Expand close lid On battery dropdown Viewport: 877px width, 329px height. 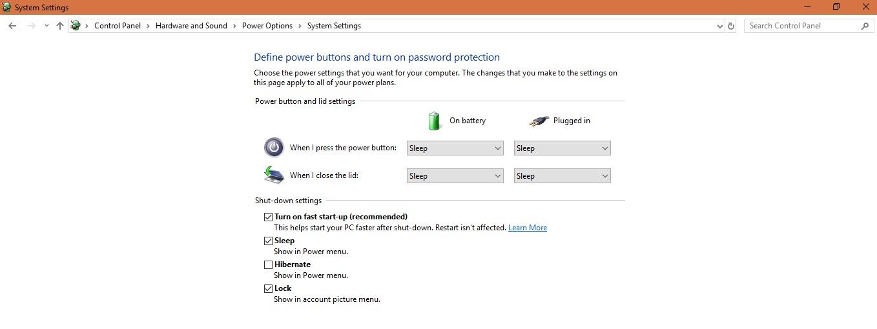[455, 176]
